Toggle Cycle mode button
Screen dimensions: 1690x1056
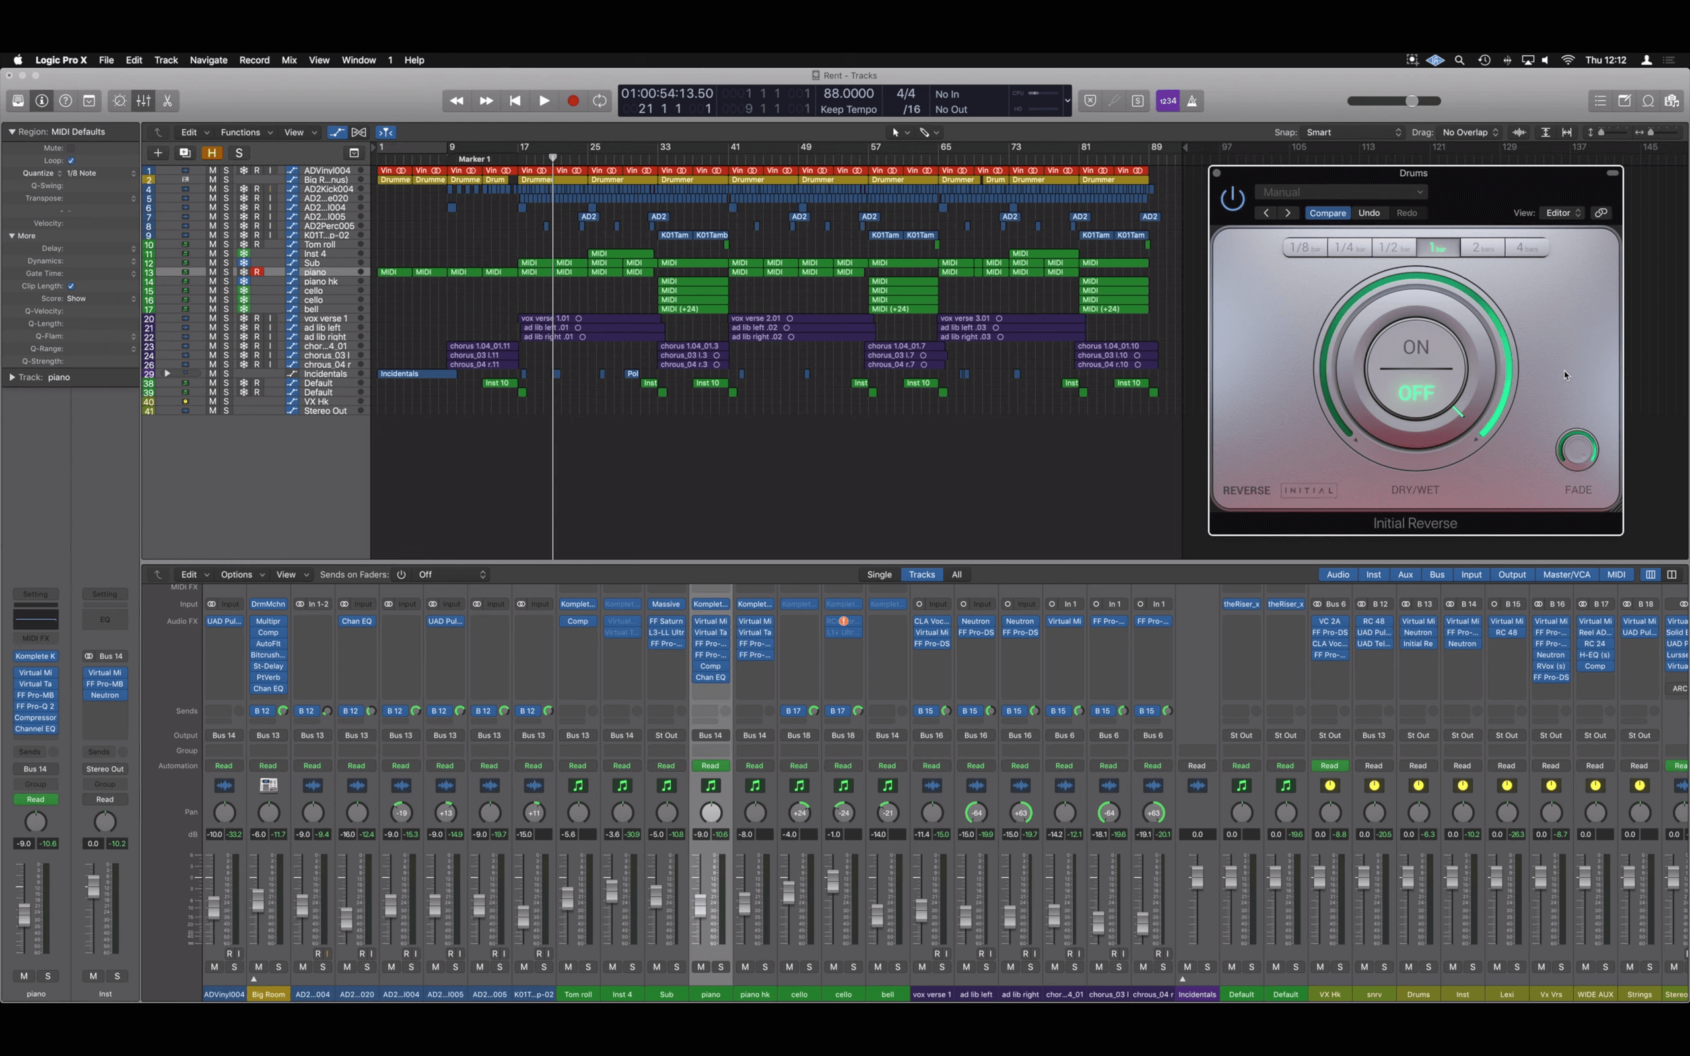(600, 100)
